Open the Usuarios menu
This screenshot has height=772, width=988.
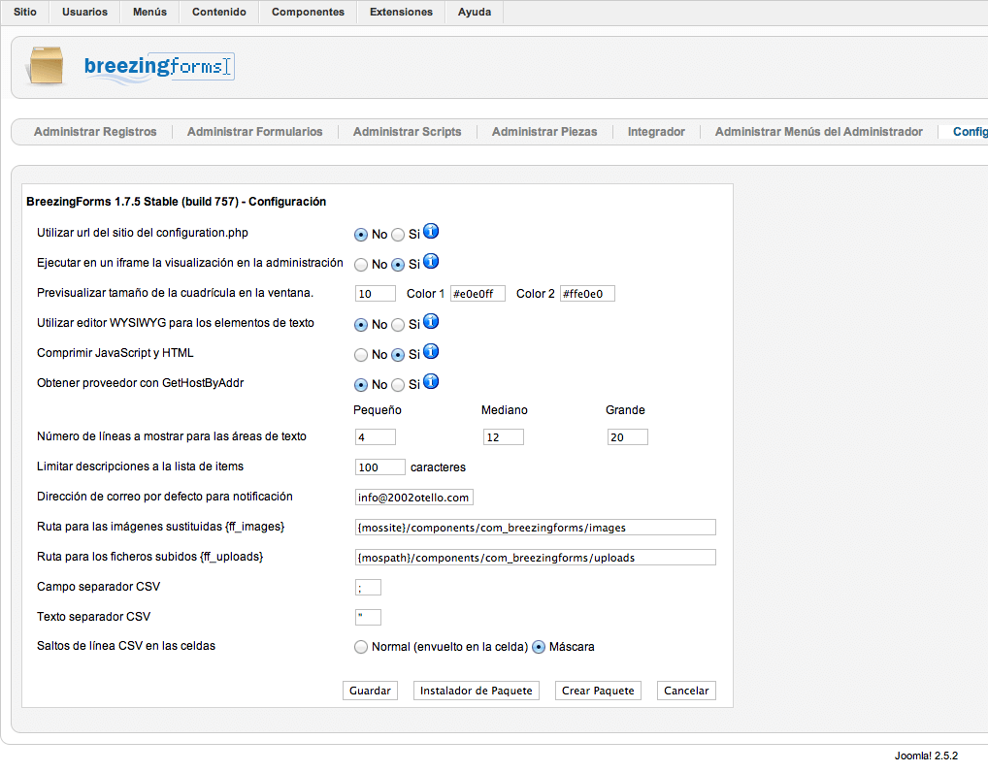(x=84, y=12)
